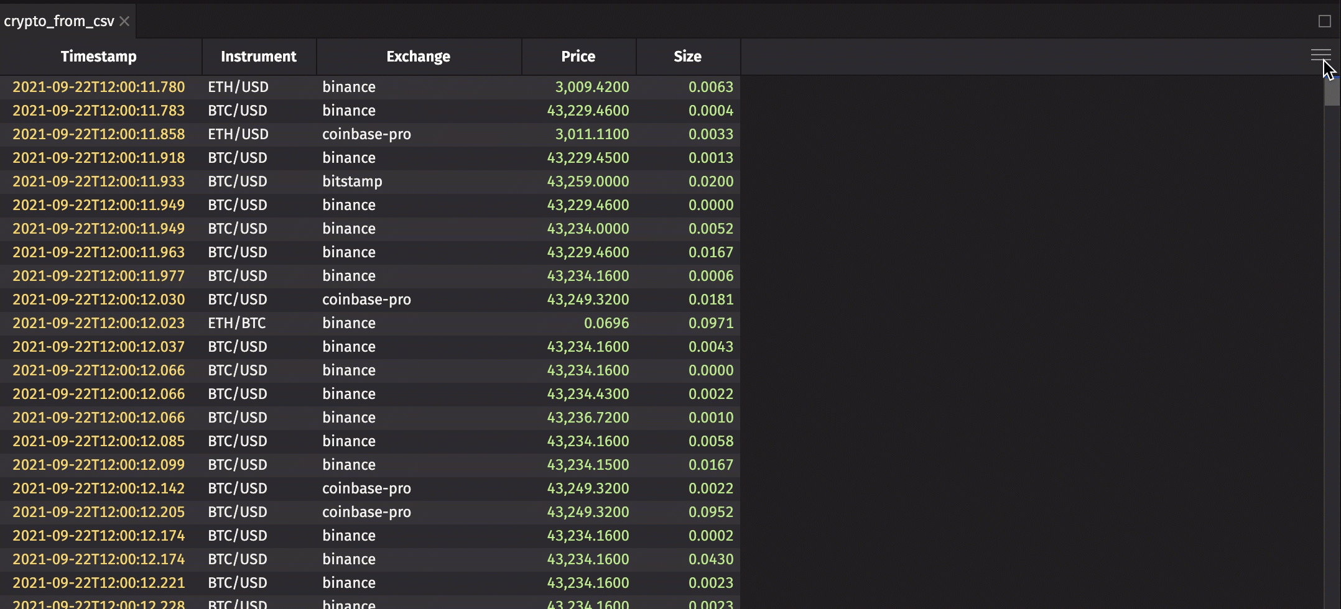Select price cell 43,259.0000
1341x609 pixels.
[x=588, y=181]
